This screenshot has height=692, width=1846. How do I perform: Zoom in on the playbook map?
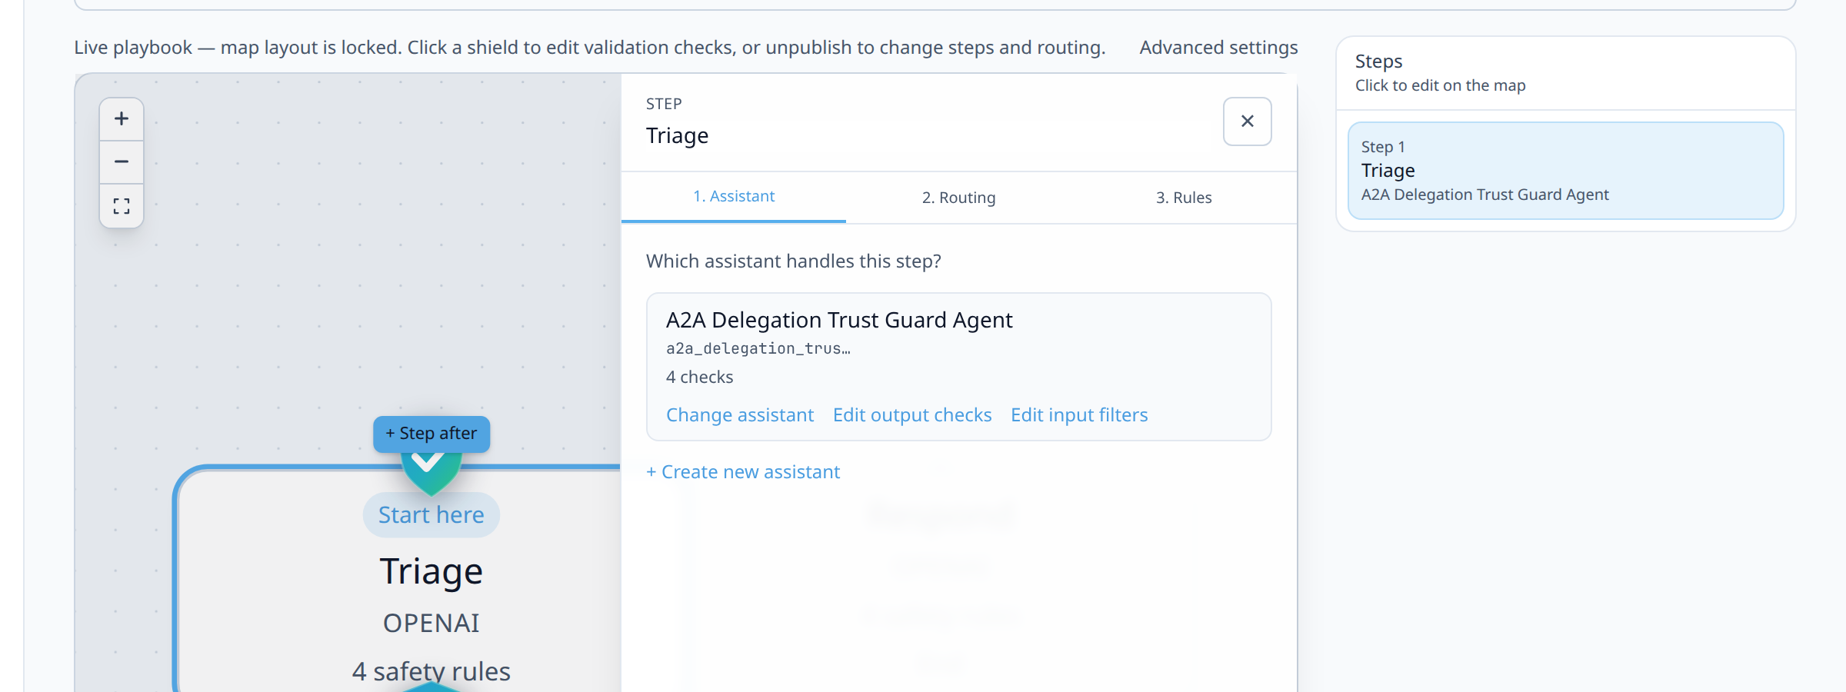pyautogui.click(x=122, y=119)
